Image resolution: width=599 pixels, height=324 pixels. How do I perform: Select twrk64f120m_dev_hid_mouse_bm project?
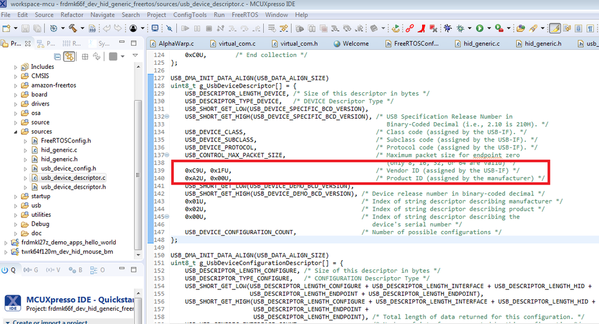(x=67, y=252)
